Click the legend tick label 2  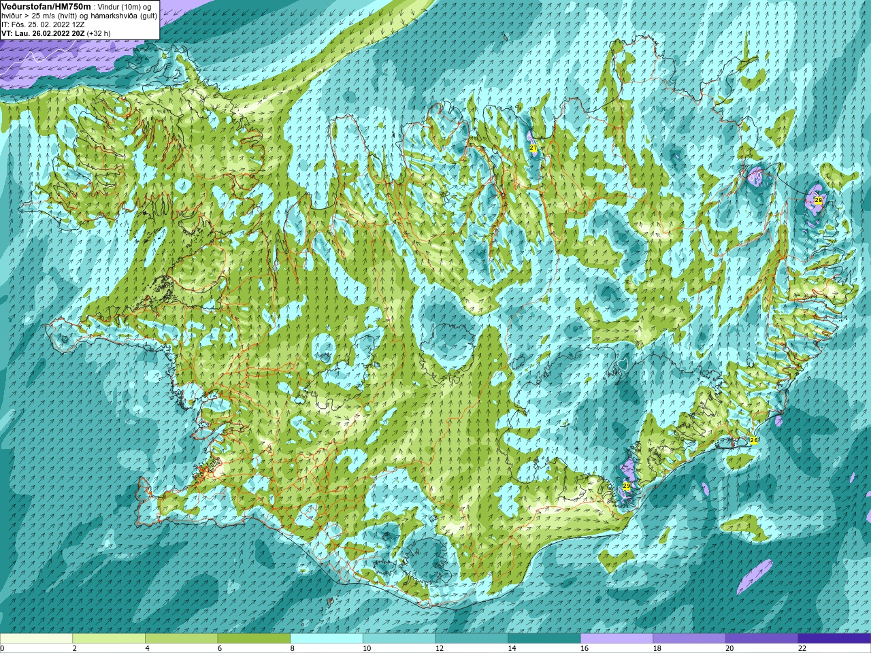[74, 648]
